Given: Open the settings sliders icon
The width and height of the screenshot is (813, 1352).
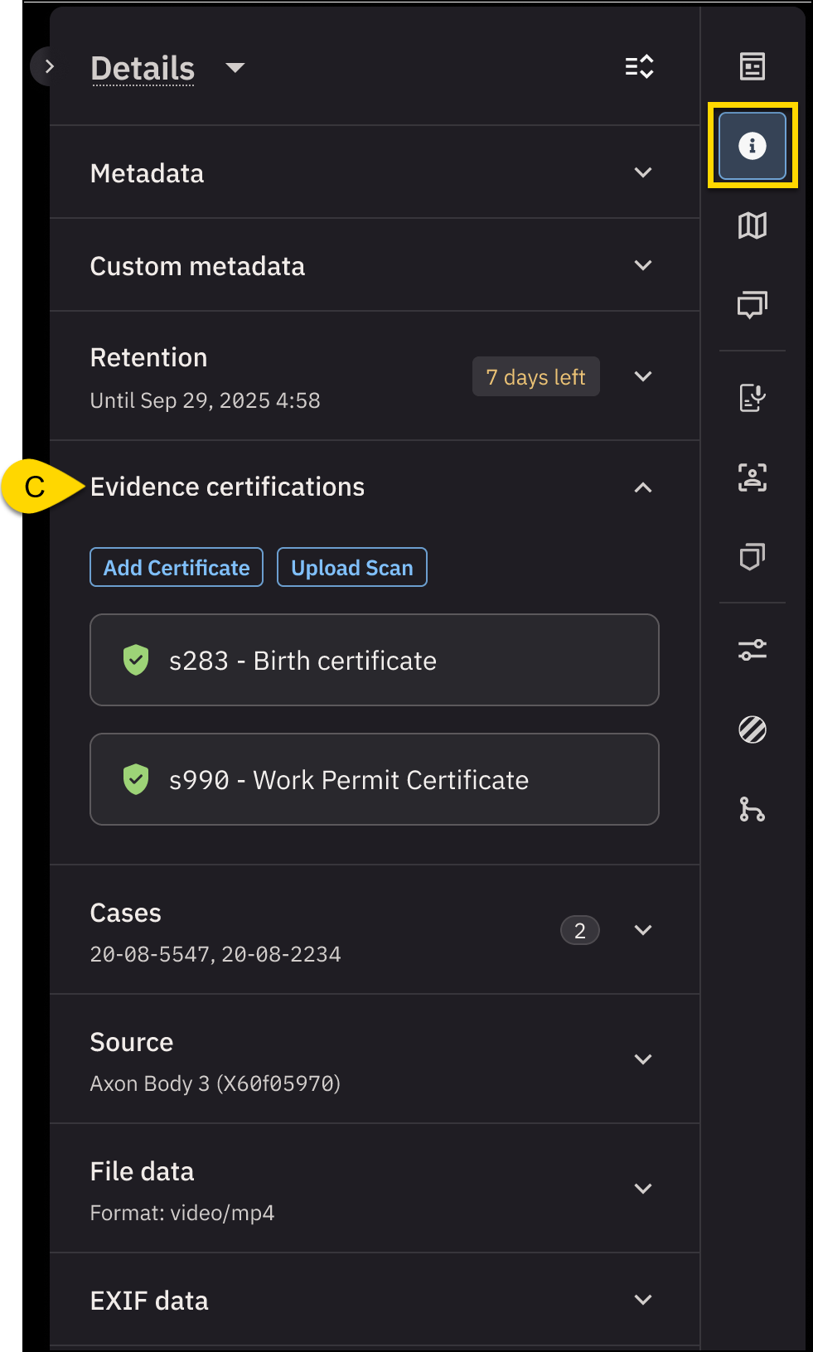Looking at the screenshot, I should tap(752, 650).
